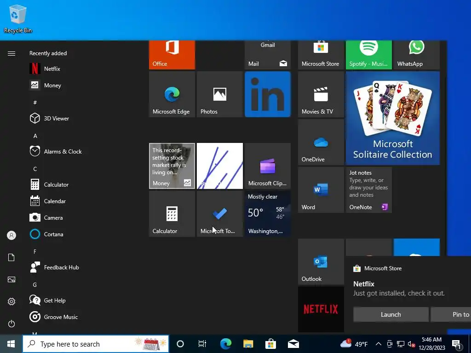
Task: Click the Recently added heading
Action: 48,53
